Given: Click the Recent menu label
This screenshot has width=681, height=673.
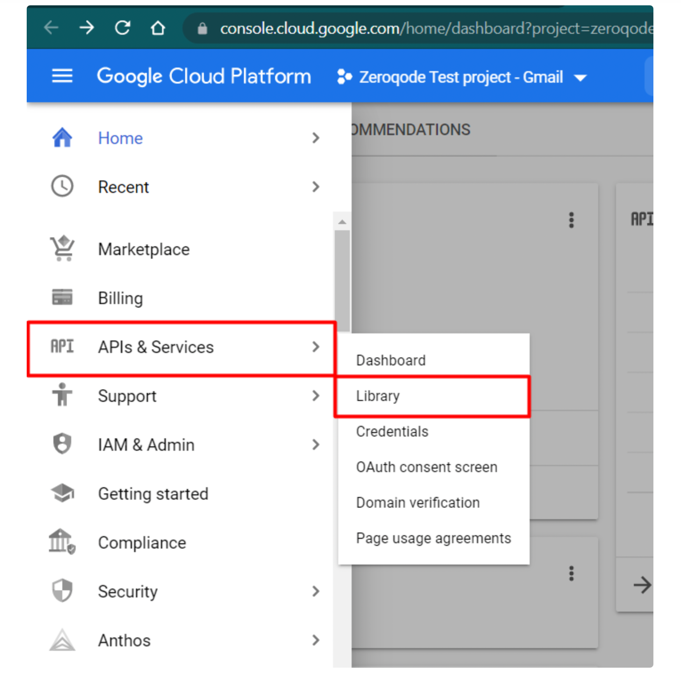Looking at the screenshot, I should coord(123,187).
